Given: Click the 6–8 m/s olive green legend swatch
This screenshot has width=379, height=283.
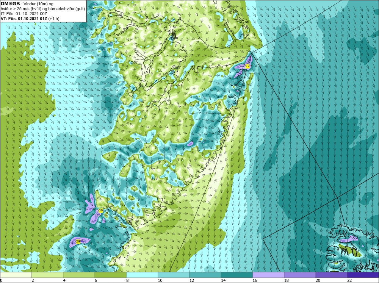Looking at the screenshot, I should (110, 275).
